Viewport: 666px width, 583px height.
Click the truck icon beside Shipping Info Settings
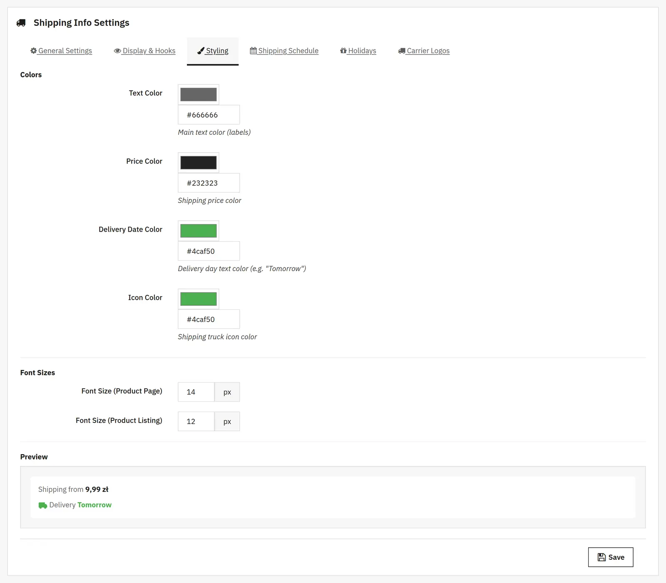[x=21, y=23]
